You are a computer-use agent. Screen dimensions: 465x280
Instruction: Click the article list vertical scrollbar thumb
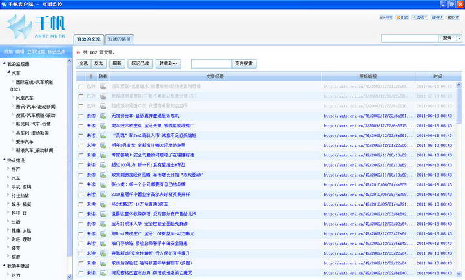[459, 105]
